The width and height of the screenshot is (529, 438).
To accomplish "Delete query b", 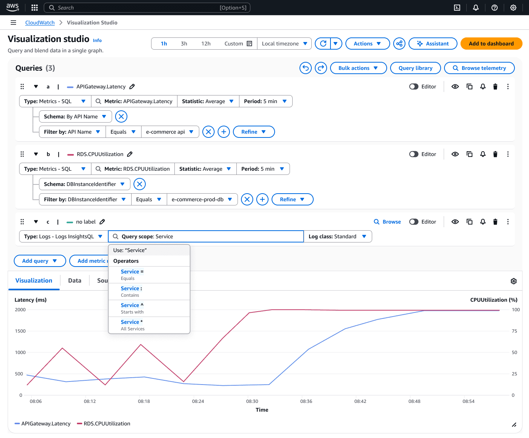I will tap(495, 154).
